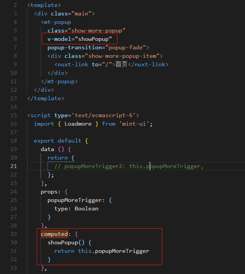Click the from keyword in the import

coord(109,124)
